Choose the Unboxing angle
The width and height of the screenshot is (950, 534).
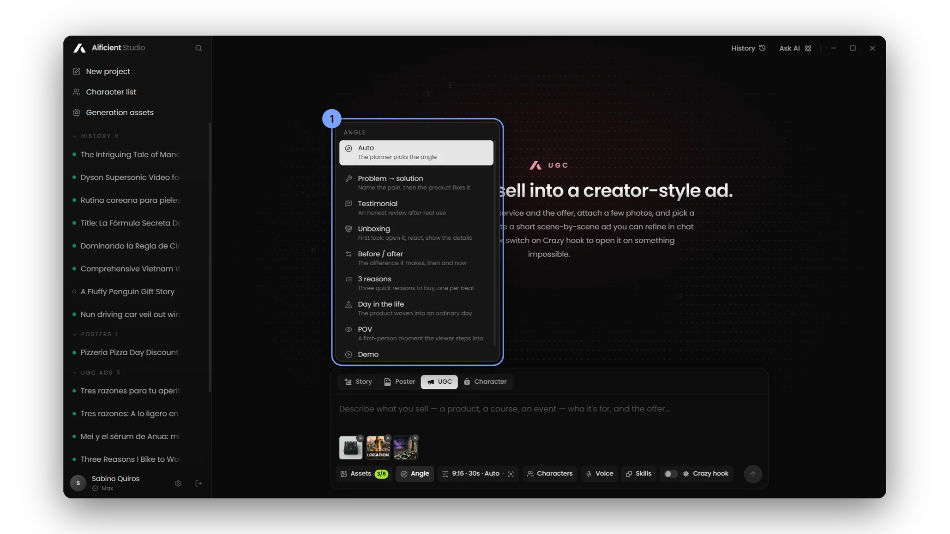(416, 233)
